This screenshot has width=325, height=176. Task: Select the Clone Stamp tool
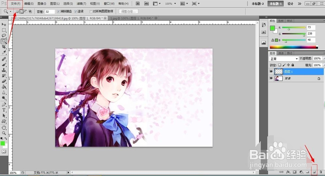(4, 70)
